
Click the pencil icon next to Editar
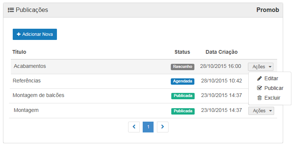click(259, 78)
